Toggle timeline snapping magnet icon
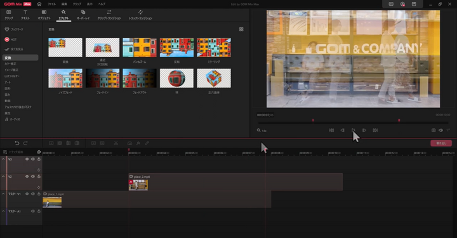Screen dimensions: 457x238 39,152
